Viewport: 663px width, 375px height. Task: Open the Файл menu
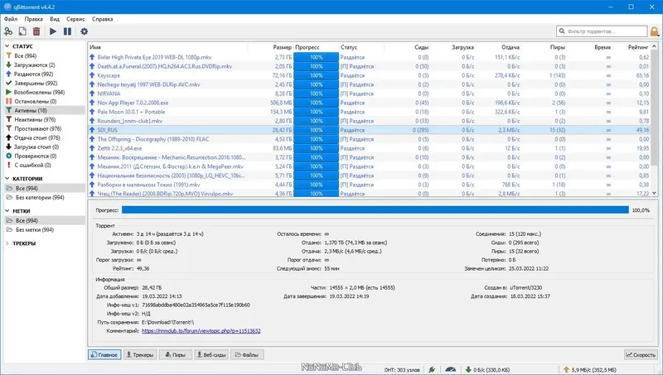pyautogui.click(x=11, y=19)
